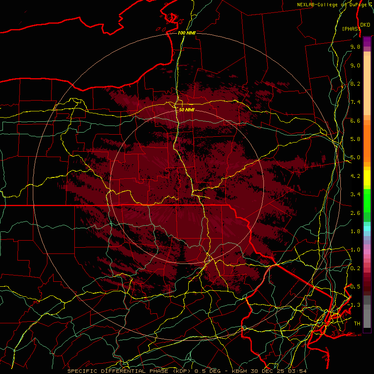Click the 50 NMI range ring label

tap(187, 110)
